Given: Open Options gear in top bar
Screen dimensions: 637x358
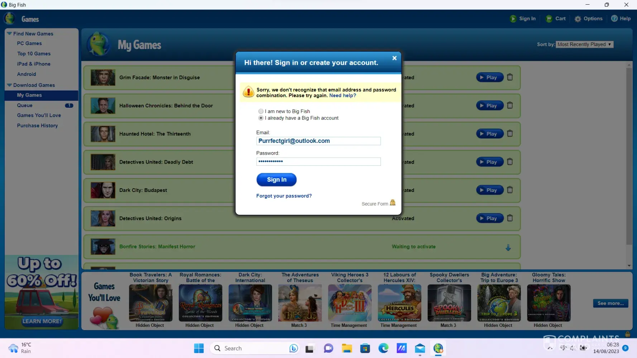Looking at the screenshot, I should (x=588, y=19).
